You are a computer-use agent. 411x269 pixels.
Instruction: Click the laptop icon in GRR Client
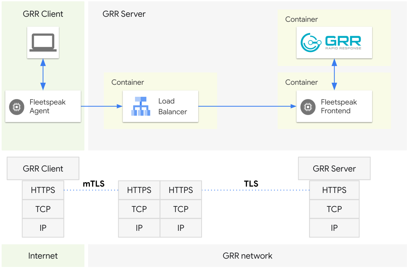click(43, 43)
